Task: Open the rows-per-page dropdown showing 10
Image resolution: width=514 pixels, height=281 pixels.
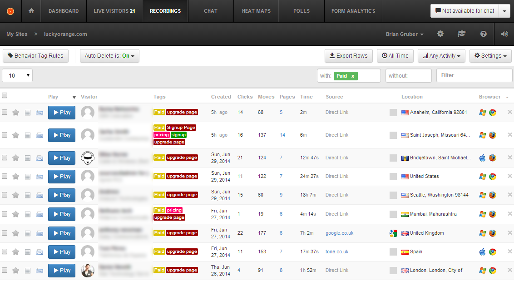Action: point(17,75)
